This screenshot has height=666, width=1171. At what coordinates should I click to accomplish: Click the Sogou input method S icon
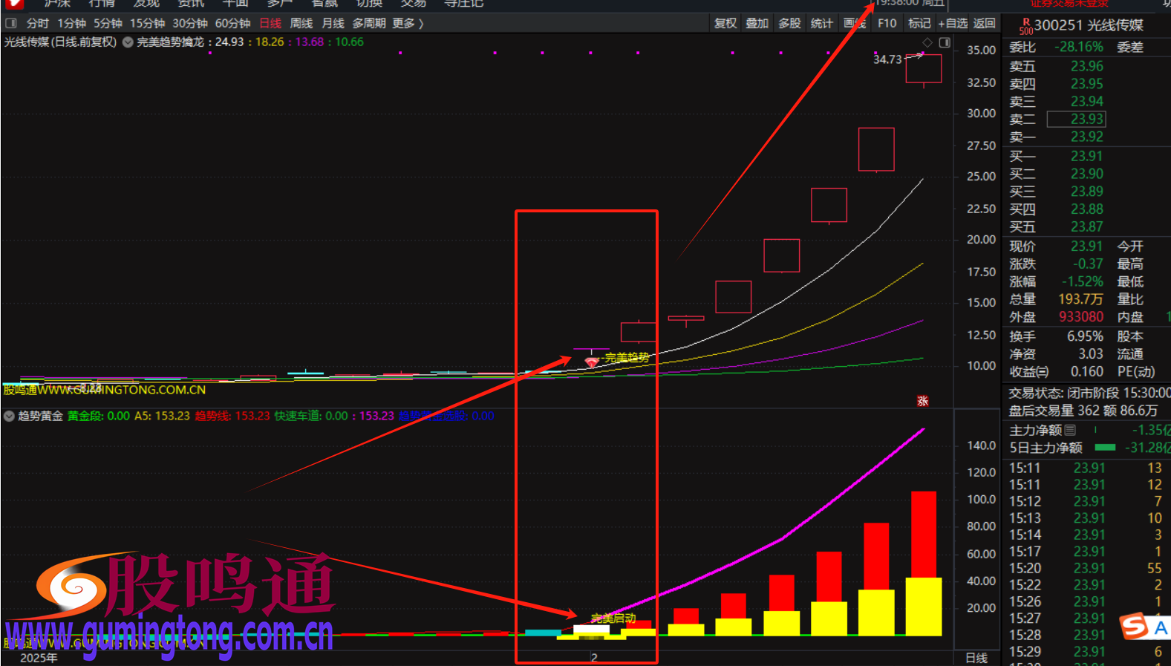1135,626
